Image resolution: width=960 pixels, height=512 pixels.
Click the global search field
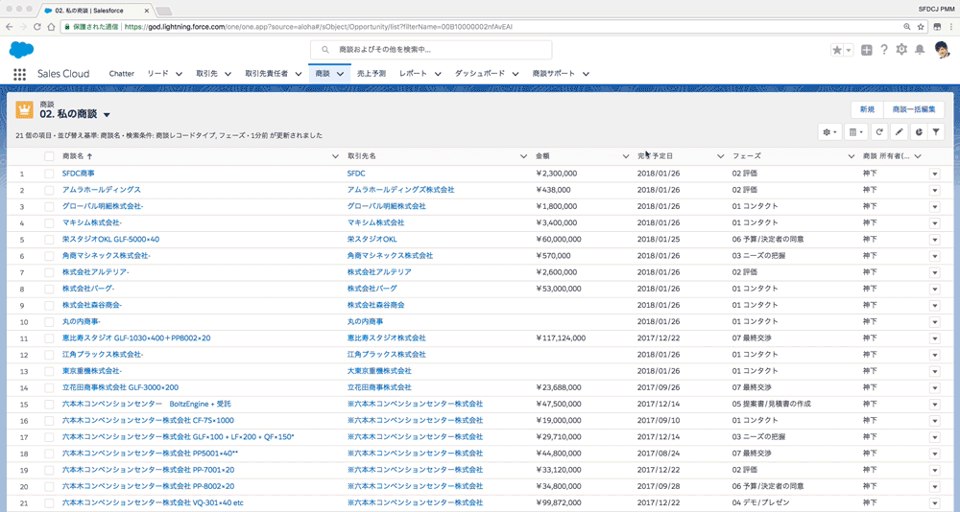click(431, 49)
